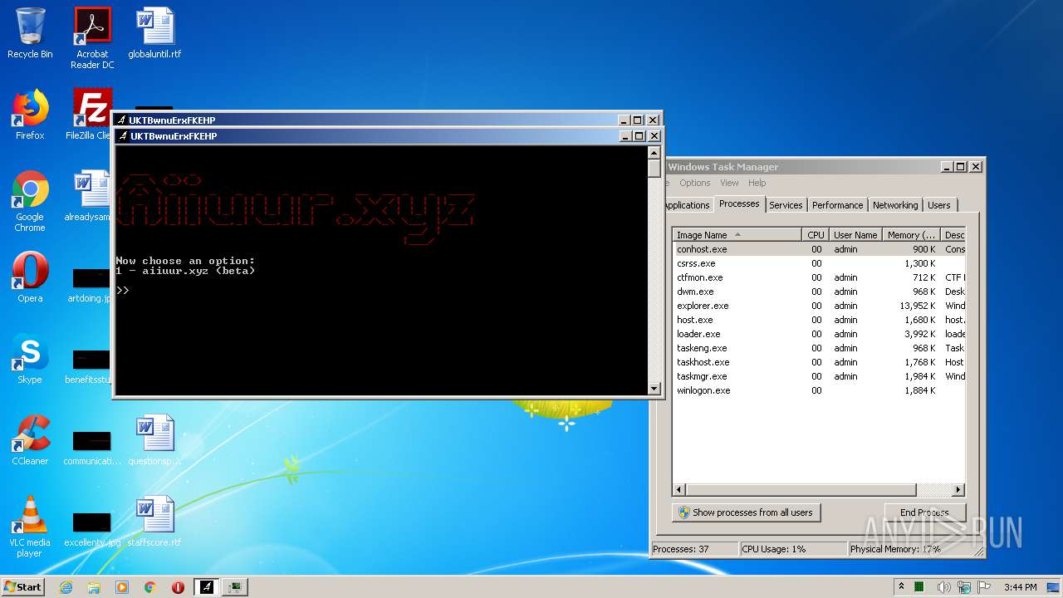Open staffscore.rtf document on desktop
Image resolution: width=1063 pixels, height=598 pixels.
[154, 522]
